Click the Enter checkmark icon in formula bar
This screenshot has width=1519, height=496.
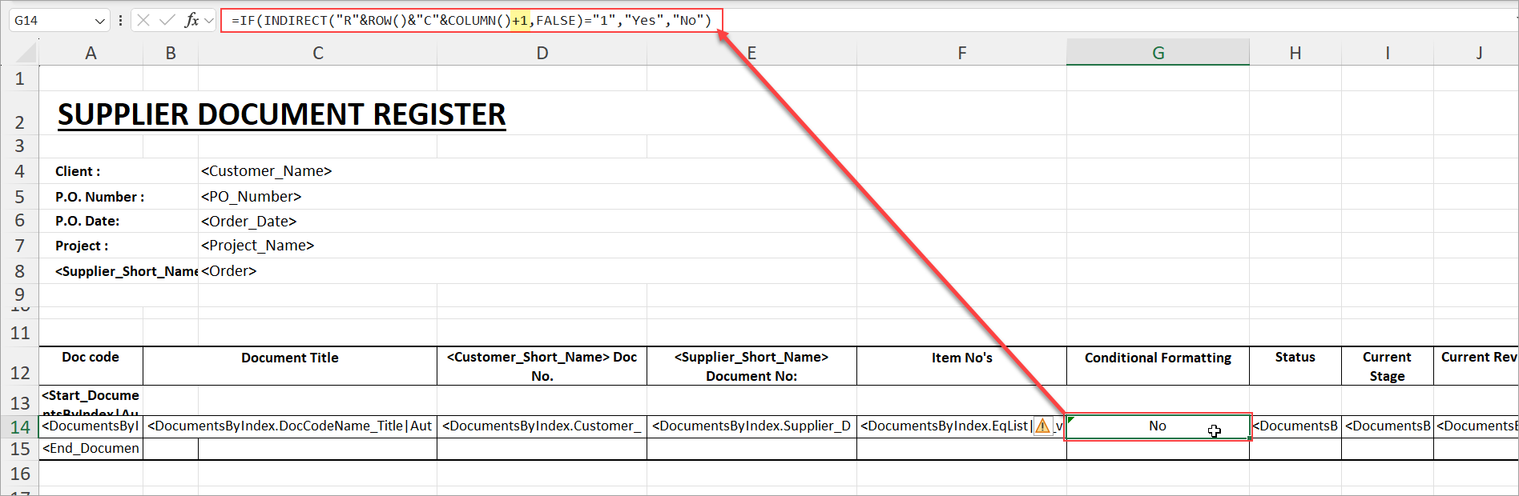[x=167, y=20]
